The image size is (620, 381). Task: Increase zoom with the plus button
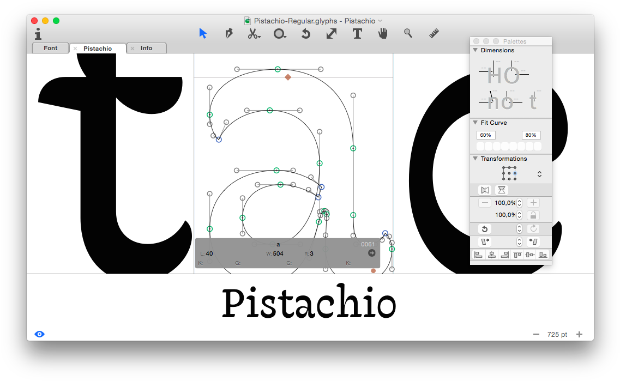pyautogui.click(x=579, y=335)
